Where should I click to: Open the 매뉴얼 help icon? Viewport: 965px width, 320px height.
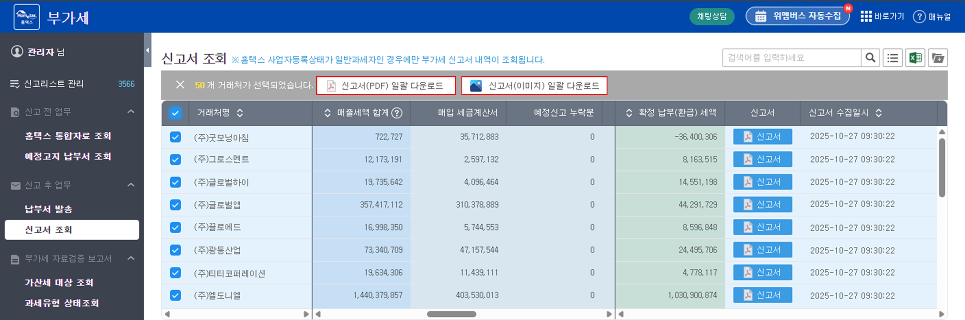(919, 17)
